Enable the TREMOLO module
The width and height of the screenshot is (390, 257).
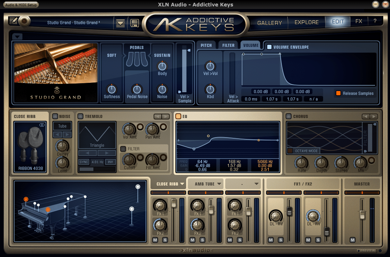coord(80,116)
